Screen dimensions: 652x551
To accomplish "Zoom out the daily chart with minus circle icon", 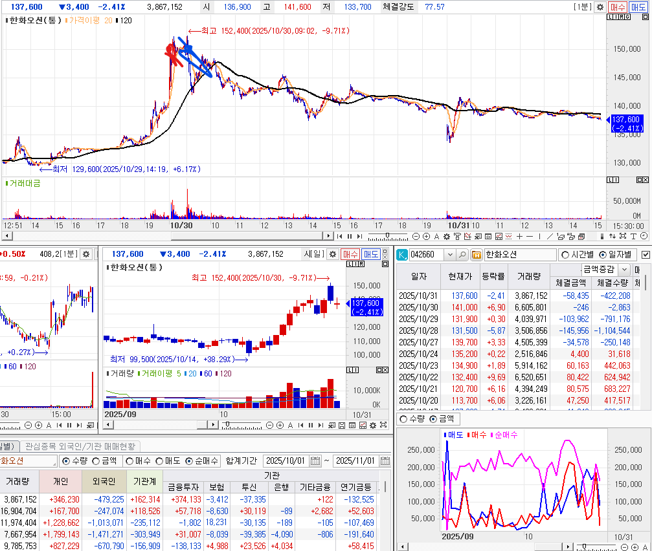I will click(269, 425).
